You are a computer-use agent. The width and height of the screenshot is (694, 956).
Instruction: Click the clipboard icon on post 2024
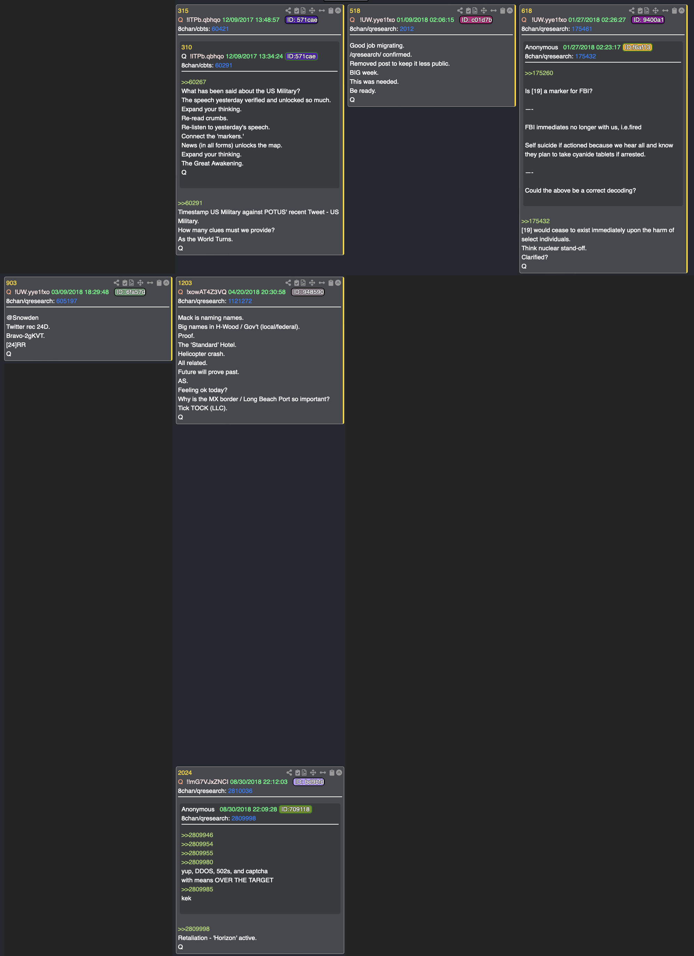(x=332, y=773)
